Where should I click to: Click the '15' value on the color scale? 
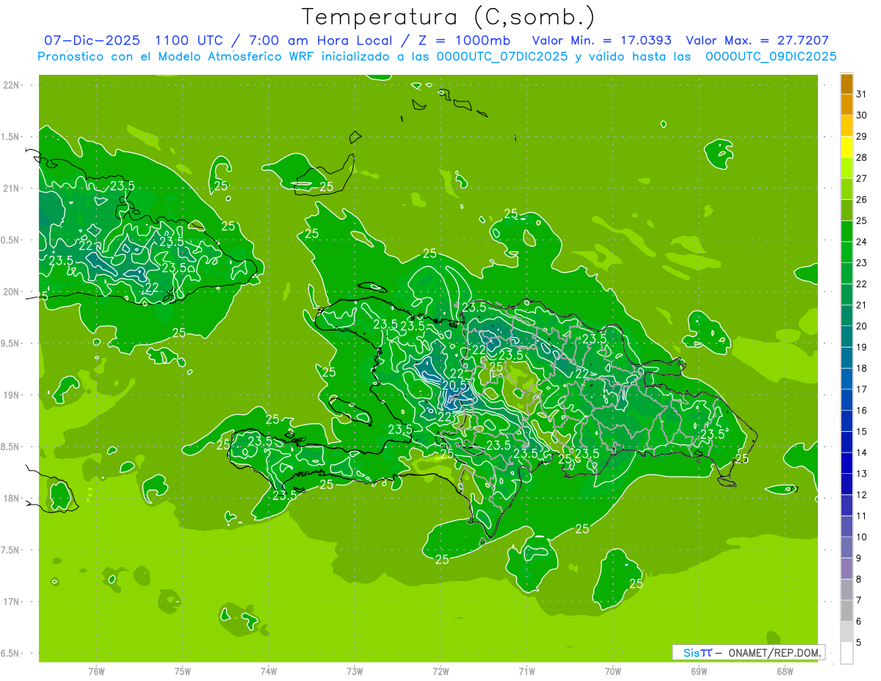tap(862, 432)
